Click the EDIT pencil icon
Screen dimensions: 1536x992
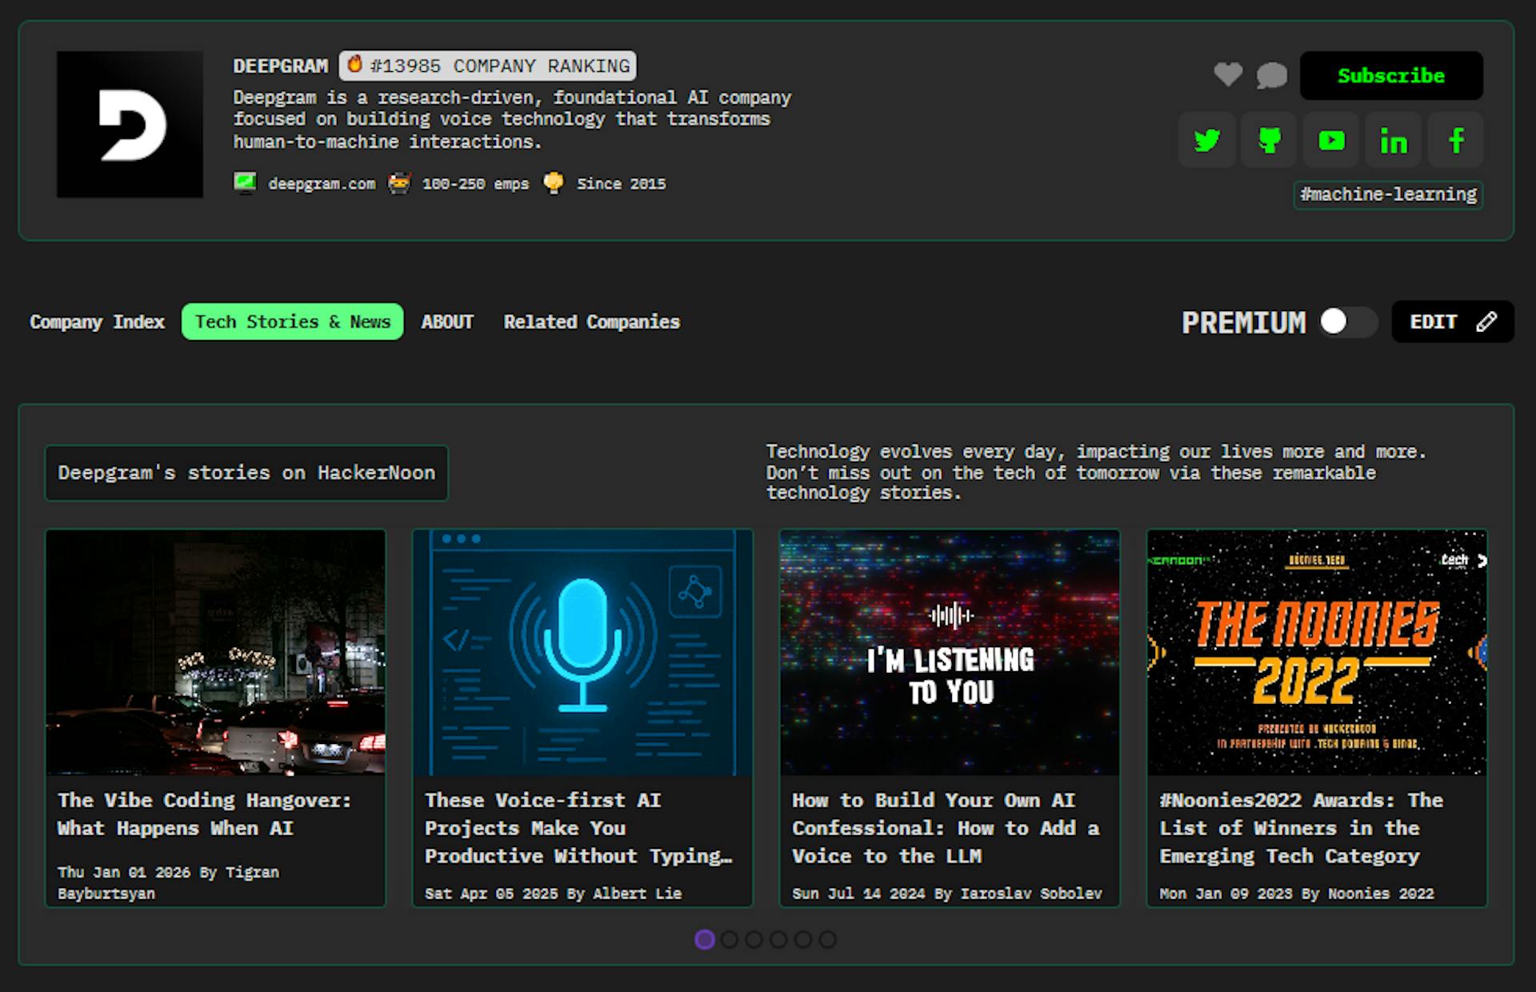1486,322
